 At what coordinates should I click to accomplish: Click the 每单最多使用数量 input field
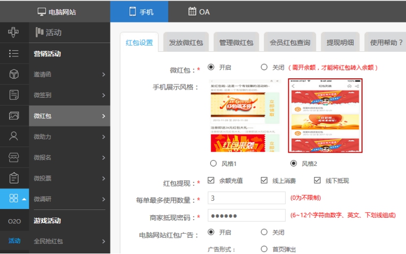(x=246, y=198)
